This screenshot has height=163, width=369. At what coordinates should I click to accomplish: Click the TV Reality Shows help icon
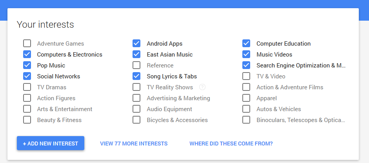202,87
